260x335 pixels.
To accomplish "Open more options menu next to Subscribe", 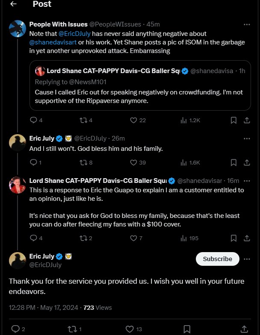I will coord(247,259).
